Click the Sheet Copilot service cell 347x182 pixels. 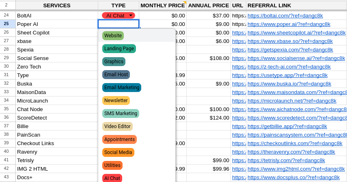(x=57, y=32)
